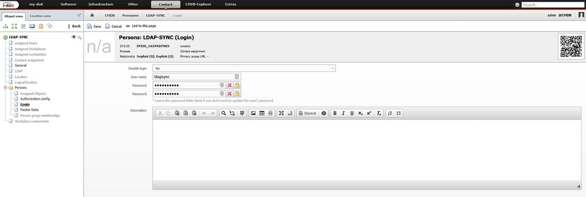586x197 pixels.
Task: Click the green expand arrows icon in sidebar
Action: [x=14, y=26]
